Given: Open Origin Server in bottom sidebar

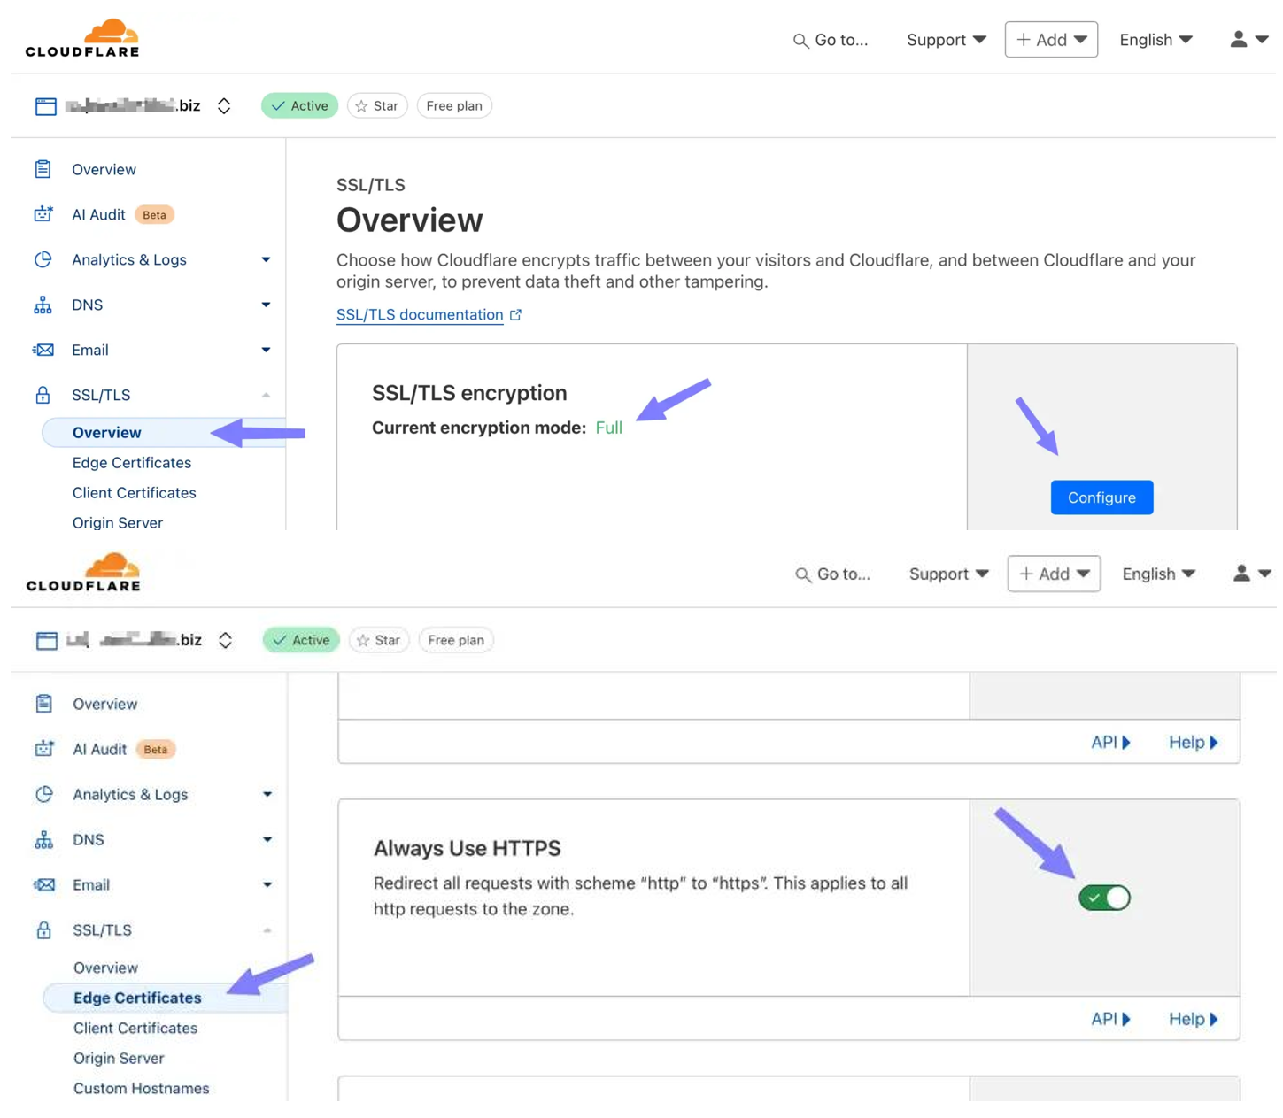Looking at the screenshot, I should point(119,1059).
